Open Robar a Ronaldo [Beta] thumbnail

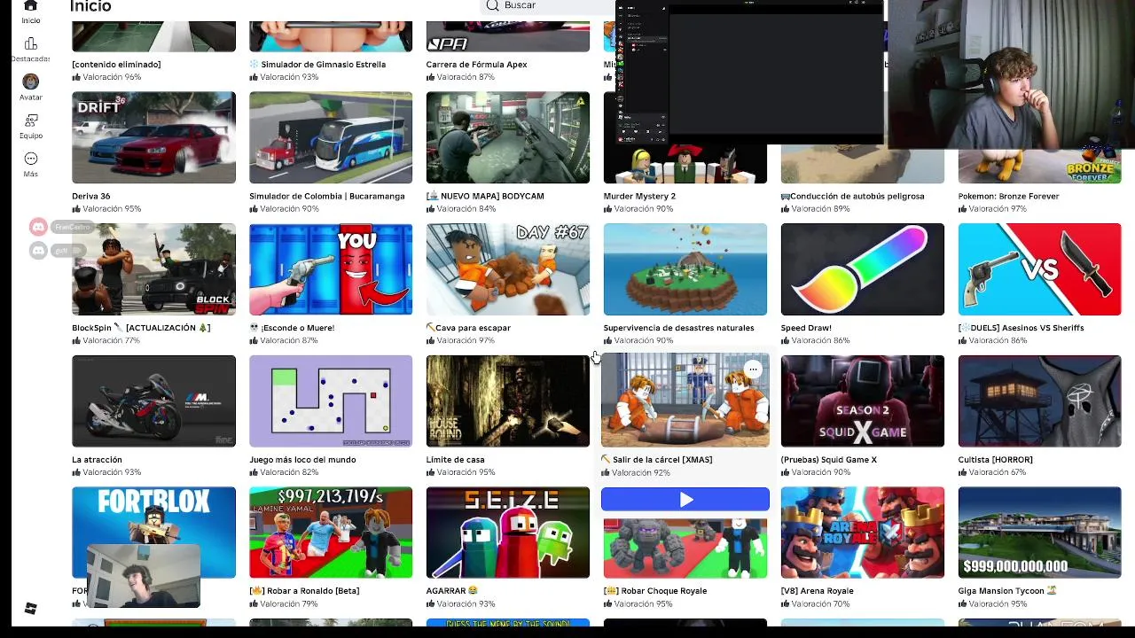331,533
